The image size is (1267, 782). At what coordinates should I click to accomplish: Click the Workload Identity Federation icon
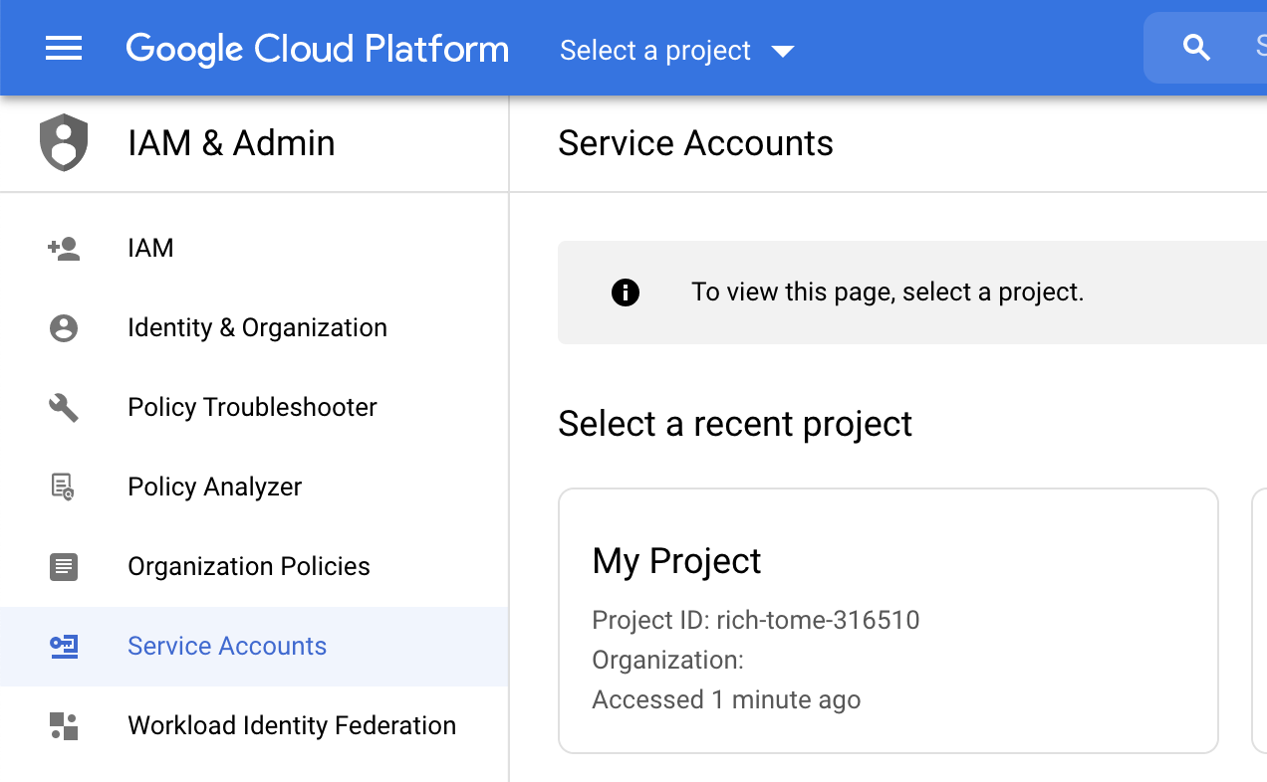tap(64, 725)
